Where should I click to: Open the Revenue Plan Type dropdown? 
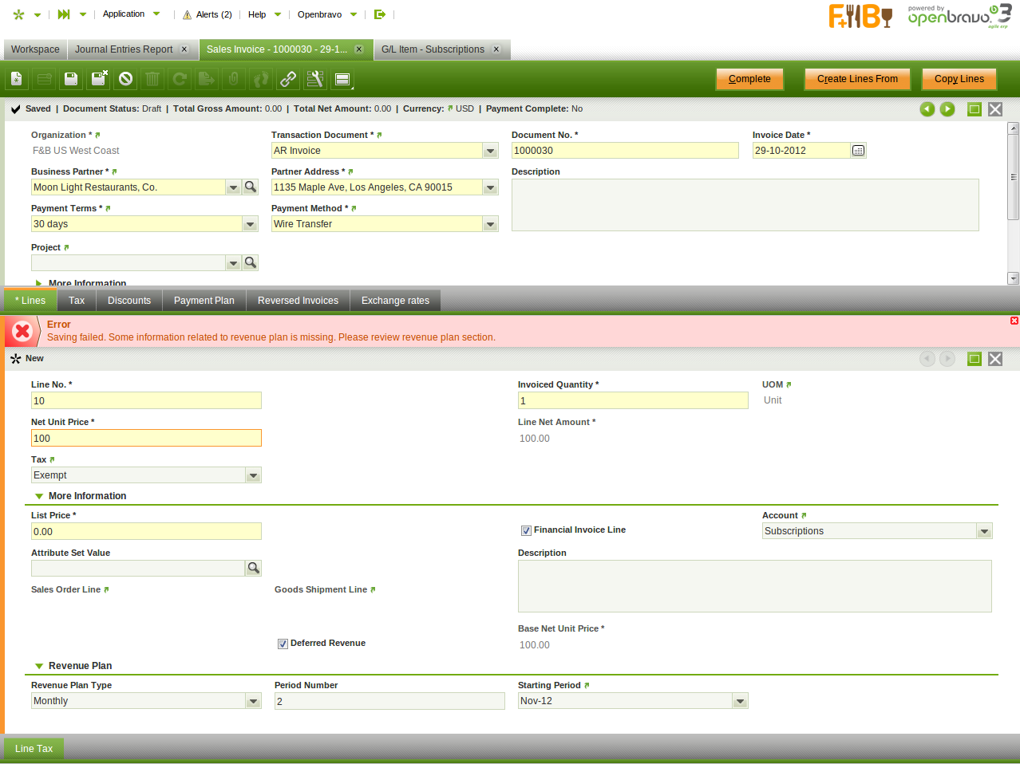pos(253,701)
